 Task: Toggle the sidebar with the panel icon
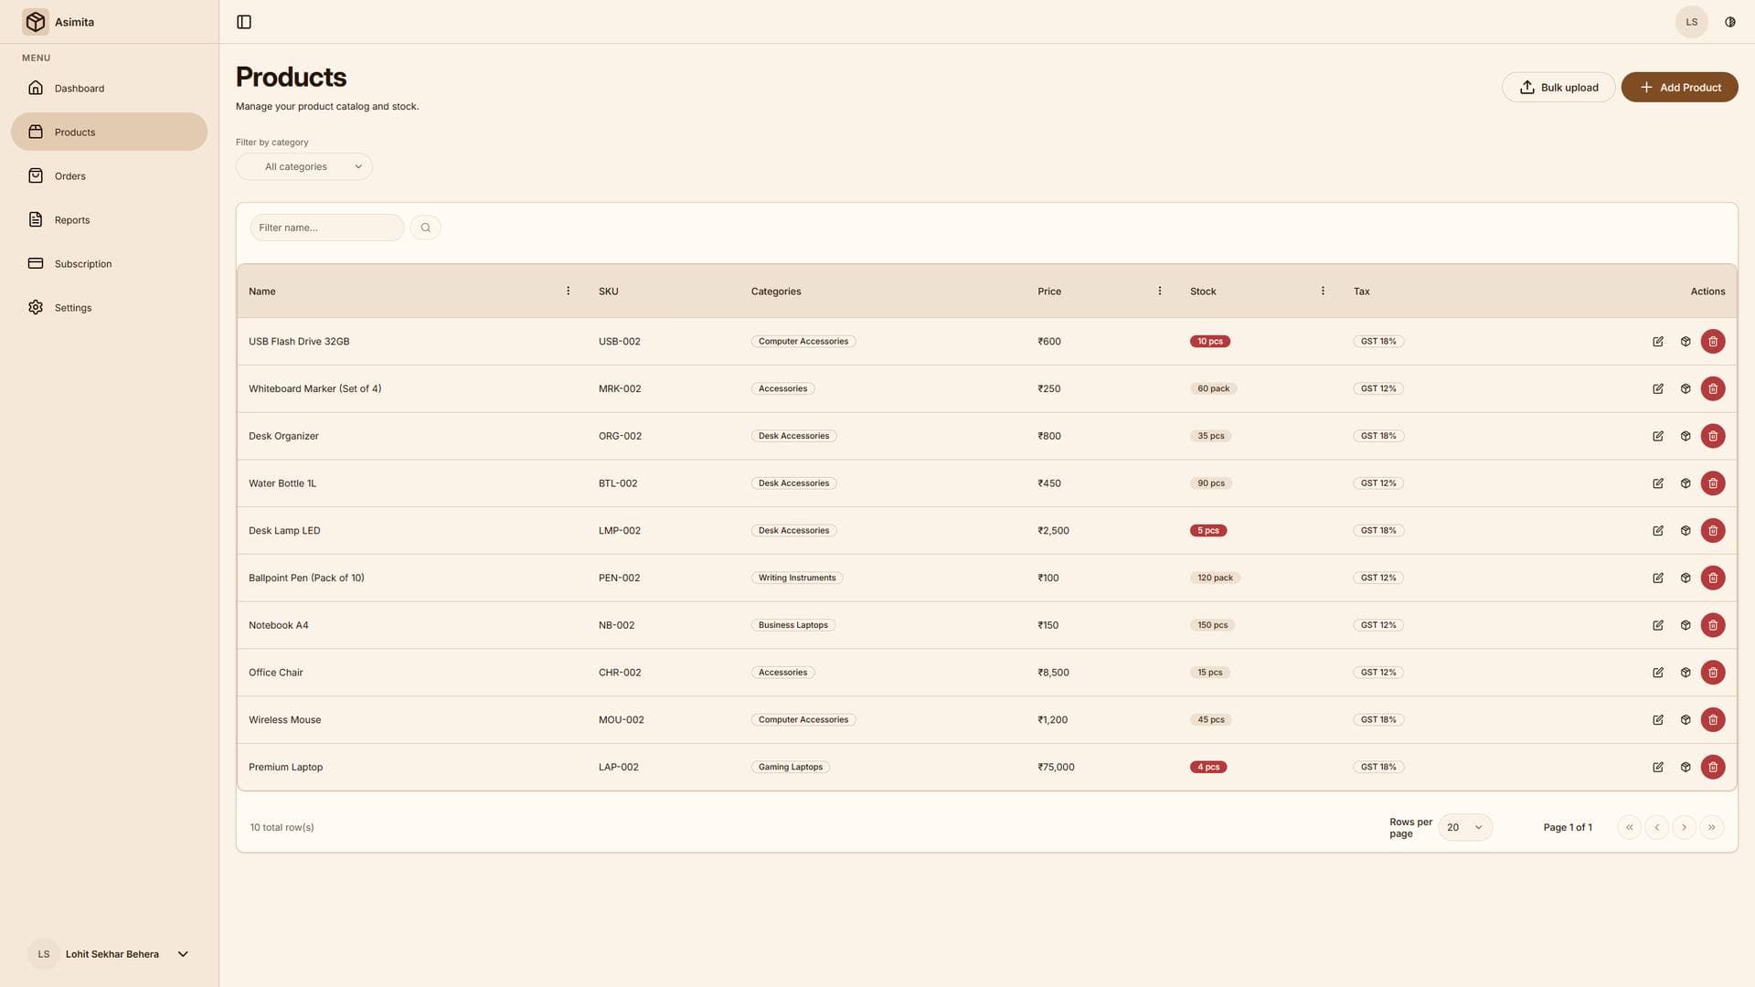243,21
